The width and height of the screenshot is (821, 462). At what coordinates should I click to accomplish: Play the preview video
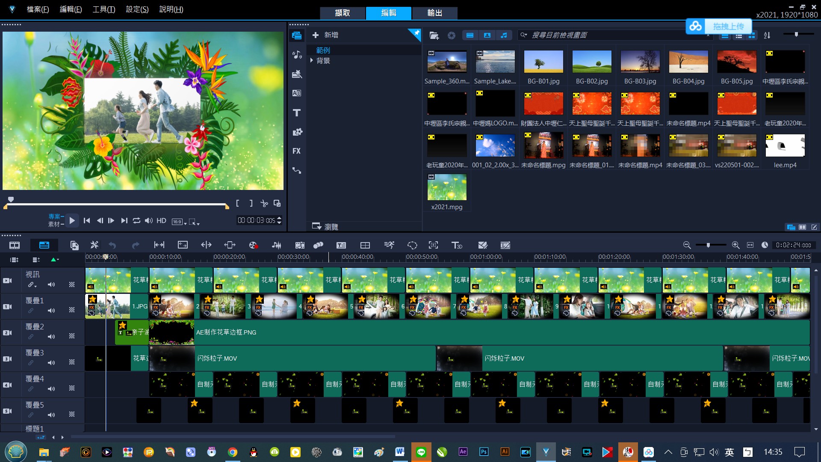[72, 221]
